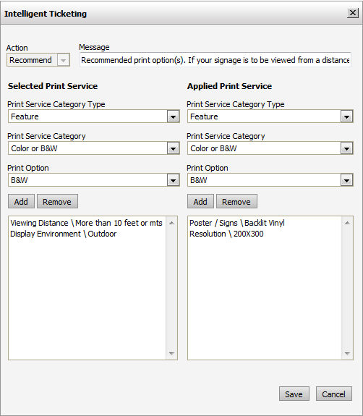Save the Intelligent Ticketing rule
This screenshot has height=416, width=363.
tap(294, 394)
